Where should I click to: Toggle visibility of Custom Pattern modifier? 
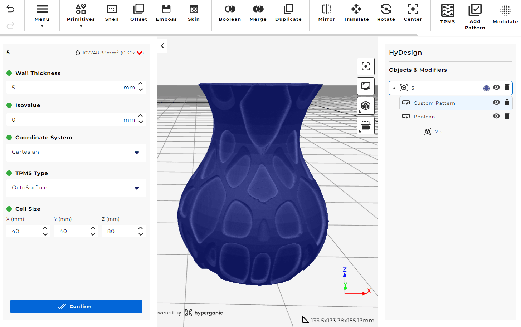(x=496, y=103)
